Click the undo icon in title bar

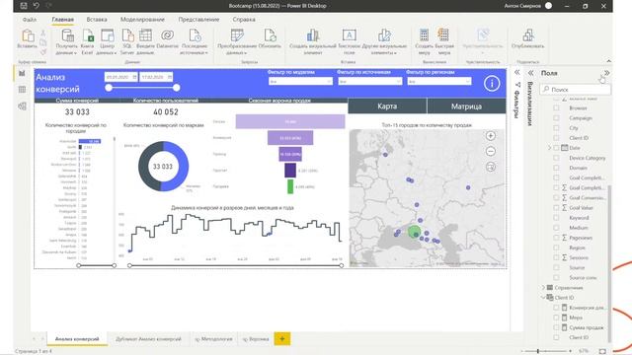pos(37,6)
